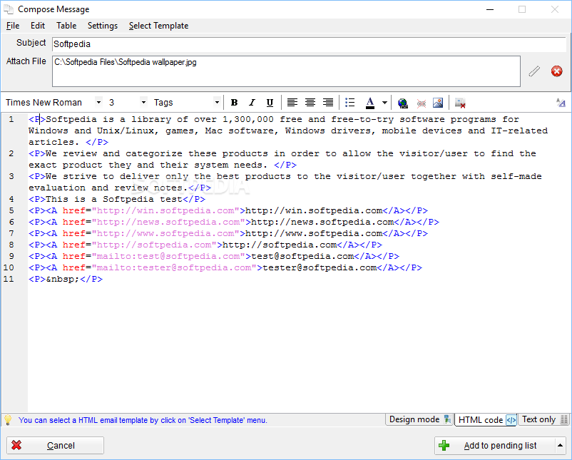Image resolution: width=572 pixels, height=460 pixels.
Task: Click the Attach File list box
Action: [286, 71]
